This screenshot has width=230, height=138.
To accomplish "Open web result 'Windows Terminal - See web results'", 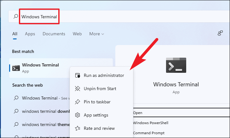I will (42, 98).
